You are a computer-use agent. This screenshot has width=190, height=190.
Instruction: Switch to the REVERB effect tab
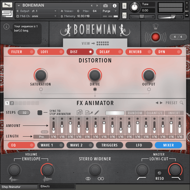coord(139,52)
